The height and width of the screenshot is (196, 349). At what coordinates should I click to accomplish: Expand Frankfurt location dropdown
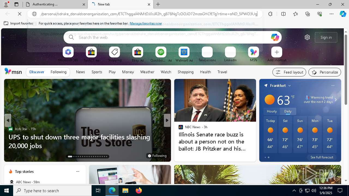(x=290, y=86)
